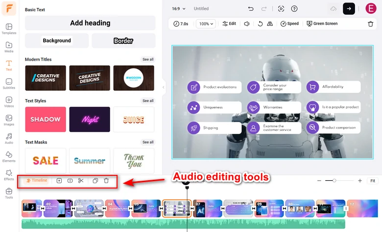Screen dimensions: 382x232
Task: Select the SALE text mask
Action: pyautogui.click(x=46, y=161)
